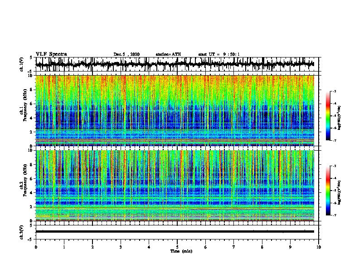Click ch.3(V) panel '-5' tick label
Screen dimensions: 359x277
coord(31,239)
